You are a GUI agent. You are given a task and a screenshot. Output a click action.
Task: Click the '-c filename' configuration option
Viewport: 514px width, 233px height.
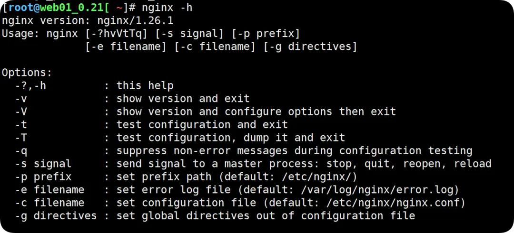pyautogui.click(x=49, y=203)
